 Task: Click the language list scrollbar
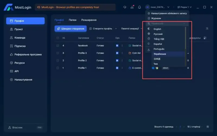click(x=186, y=38)
